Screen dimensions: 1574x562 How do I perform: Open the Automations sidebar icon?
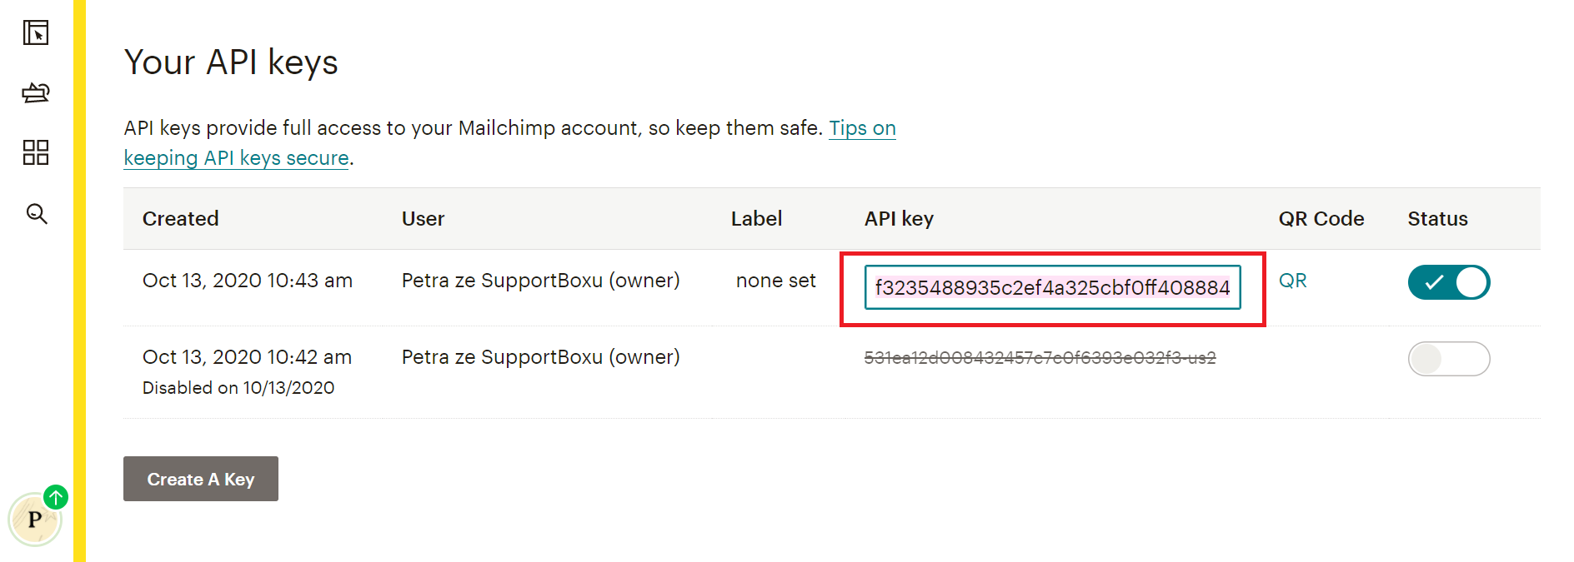[36, 92]
